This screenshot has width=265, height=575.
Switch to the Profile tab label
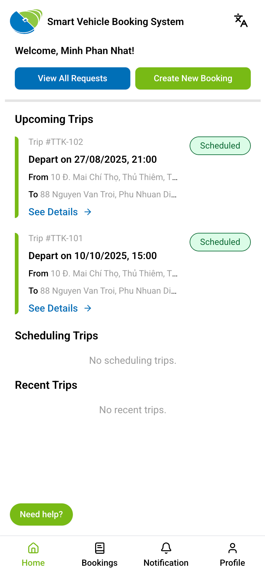[x=232, y=563]
